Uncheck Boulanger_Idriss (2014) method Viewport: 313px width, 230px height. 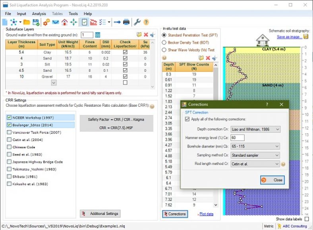tap(9, 125)
